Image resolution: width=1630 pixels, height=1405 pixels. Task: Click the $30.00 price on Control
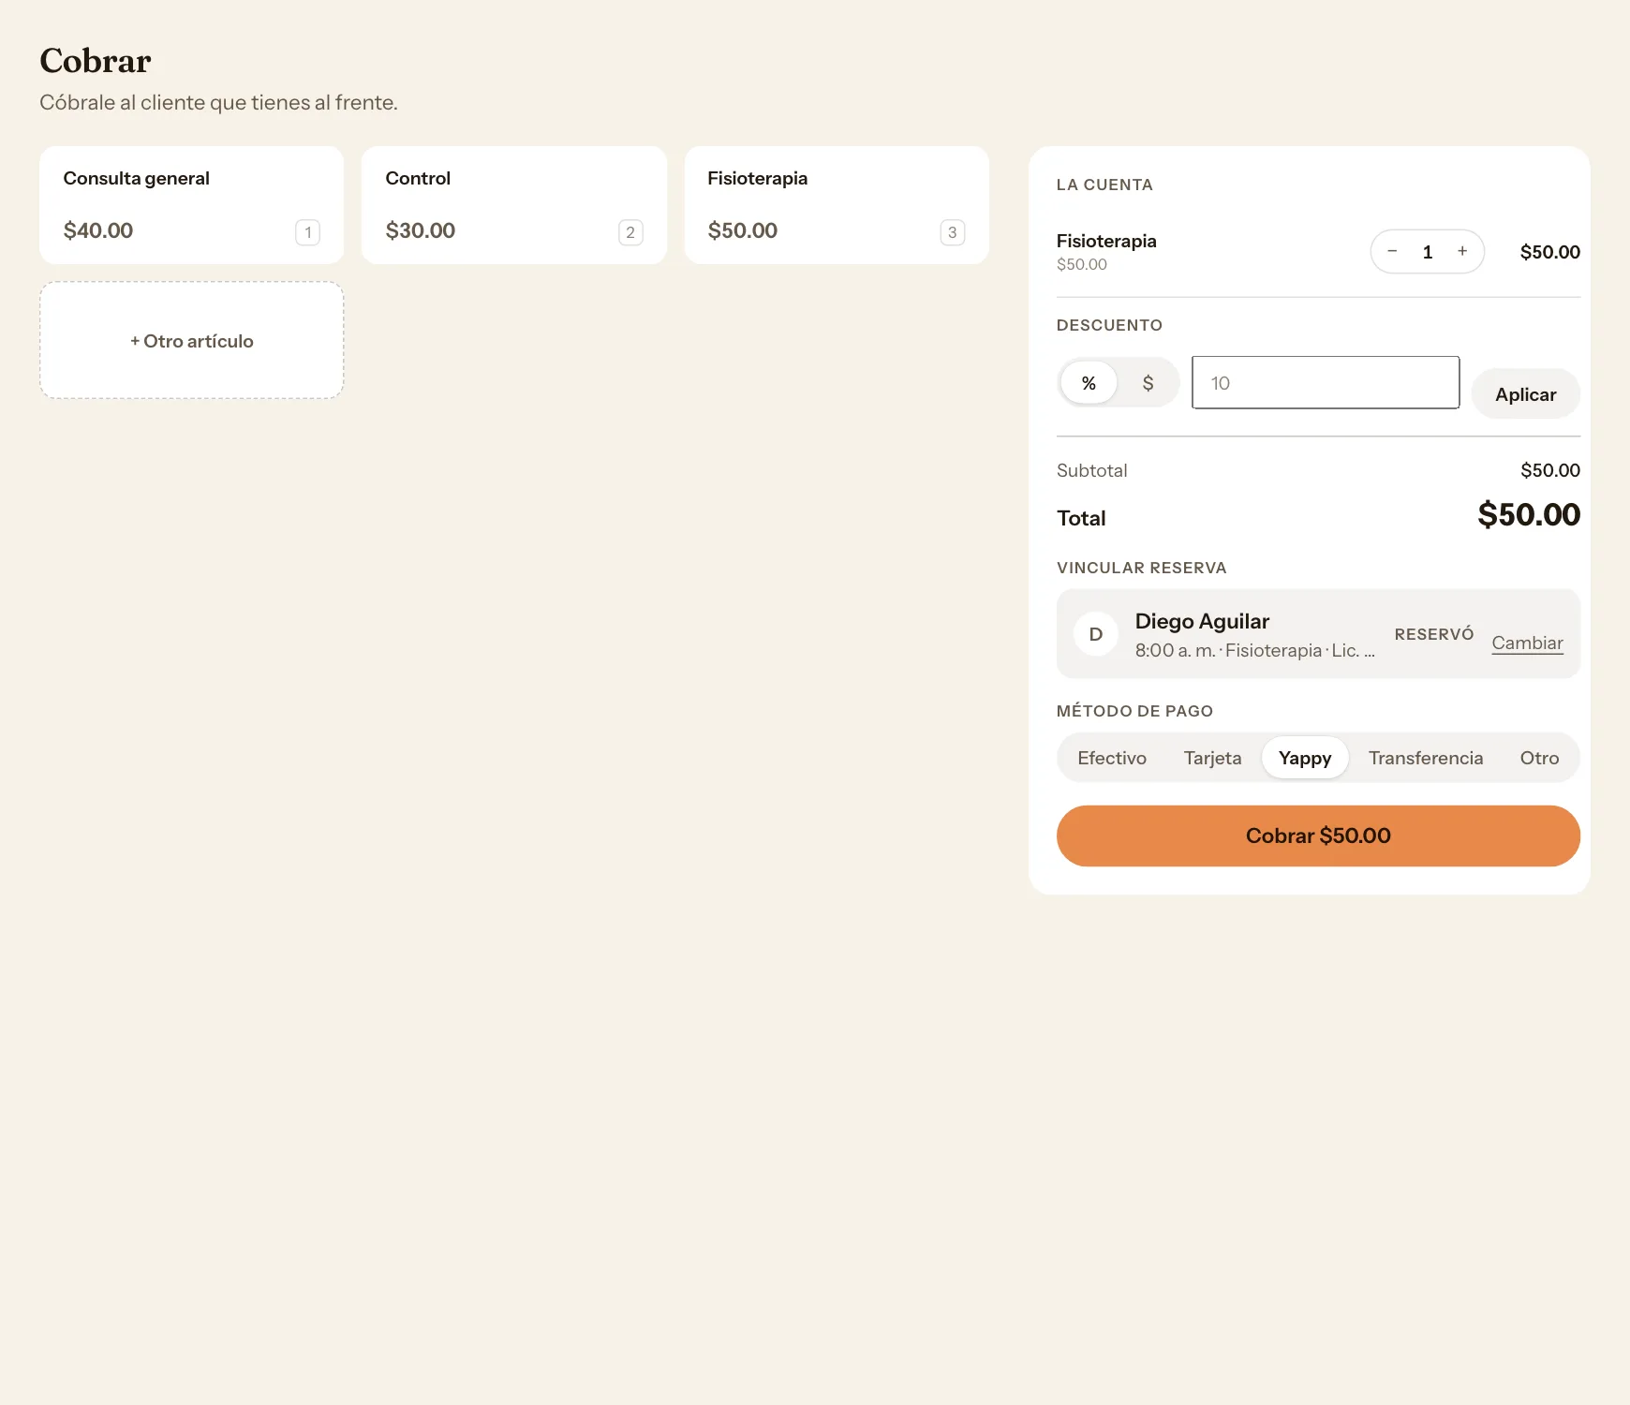tap(421, 230)
